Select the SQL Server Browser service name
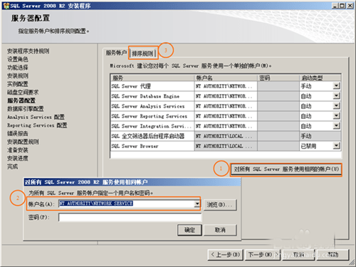Screen dimensions: 356x267 tap(135, 146)
